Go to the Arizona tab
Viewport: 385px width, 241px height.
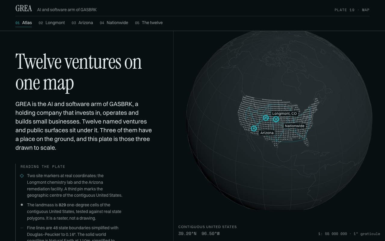(x=82, y=23)
